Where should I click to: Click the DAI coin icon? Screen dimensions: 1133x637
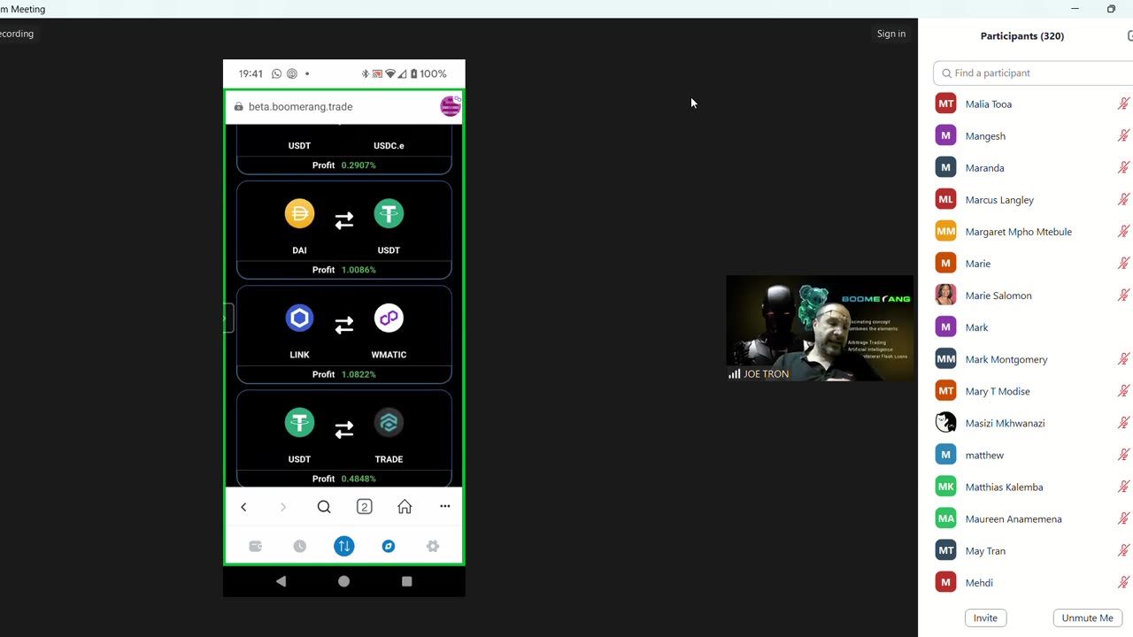[299, 214]
